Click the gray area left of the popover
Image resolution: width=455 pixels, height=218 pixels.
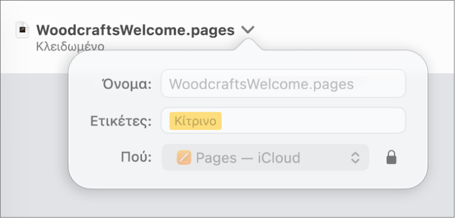click(x=34, y=130)
